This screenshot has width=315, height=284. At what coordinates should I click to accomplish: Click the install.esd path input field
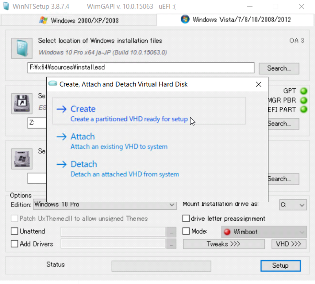(x=141, y=68)
